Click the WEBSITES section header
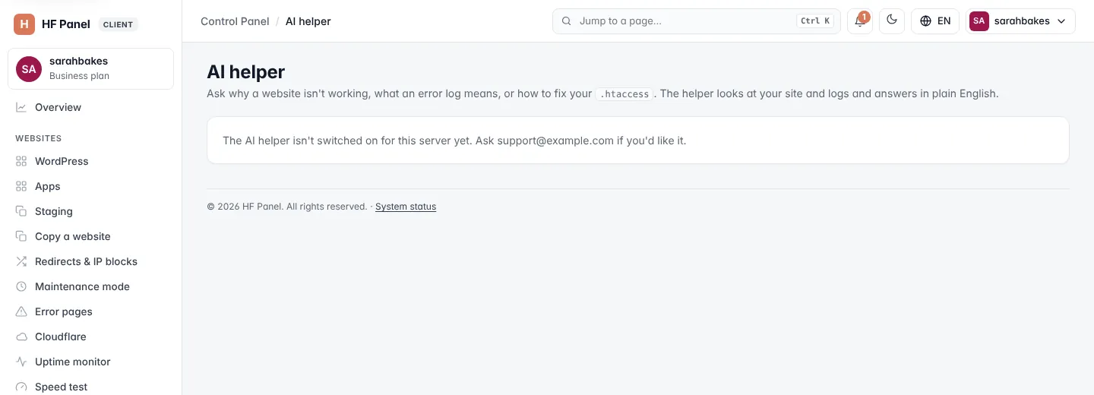Screen dimensions: 1094x395 click(x=38, y=138)
